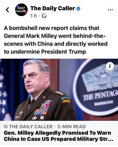Tap the info icon on article image
The width and height of the screenshot is (118, 147).
[x=110, y=66]
